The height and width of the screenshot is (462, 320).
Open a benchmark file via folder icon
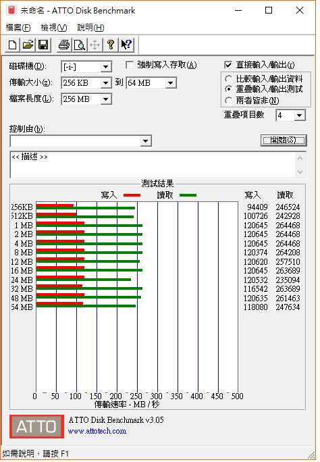[x=28, y=45]
